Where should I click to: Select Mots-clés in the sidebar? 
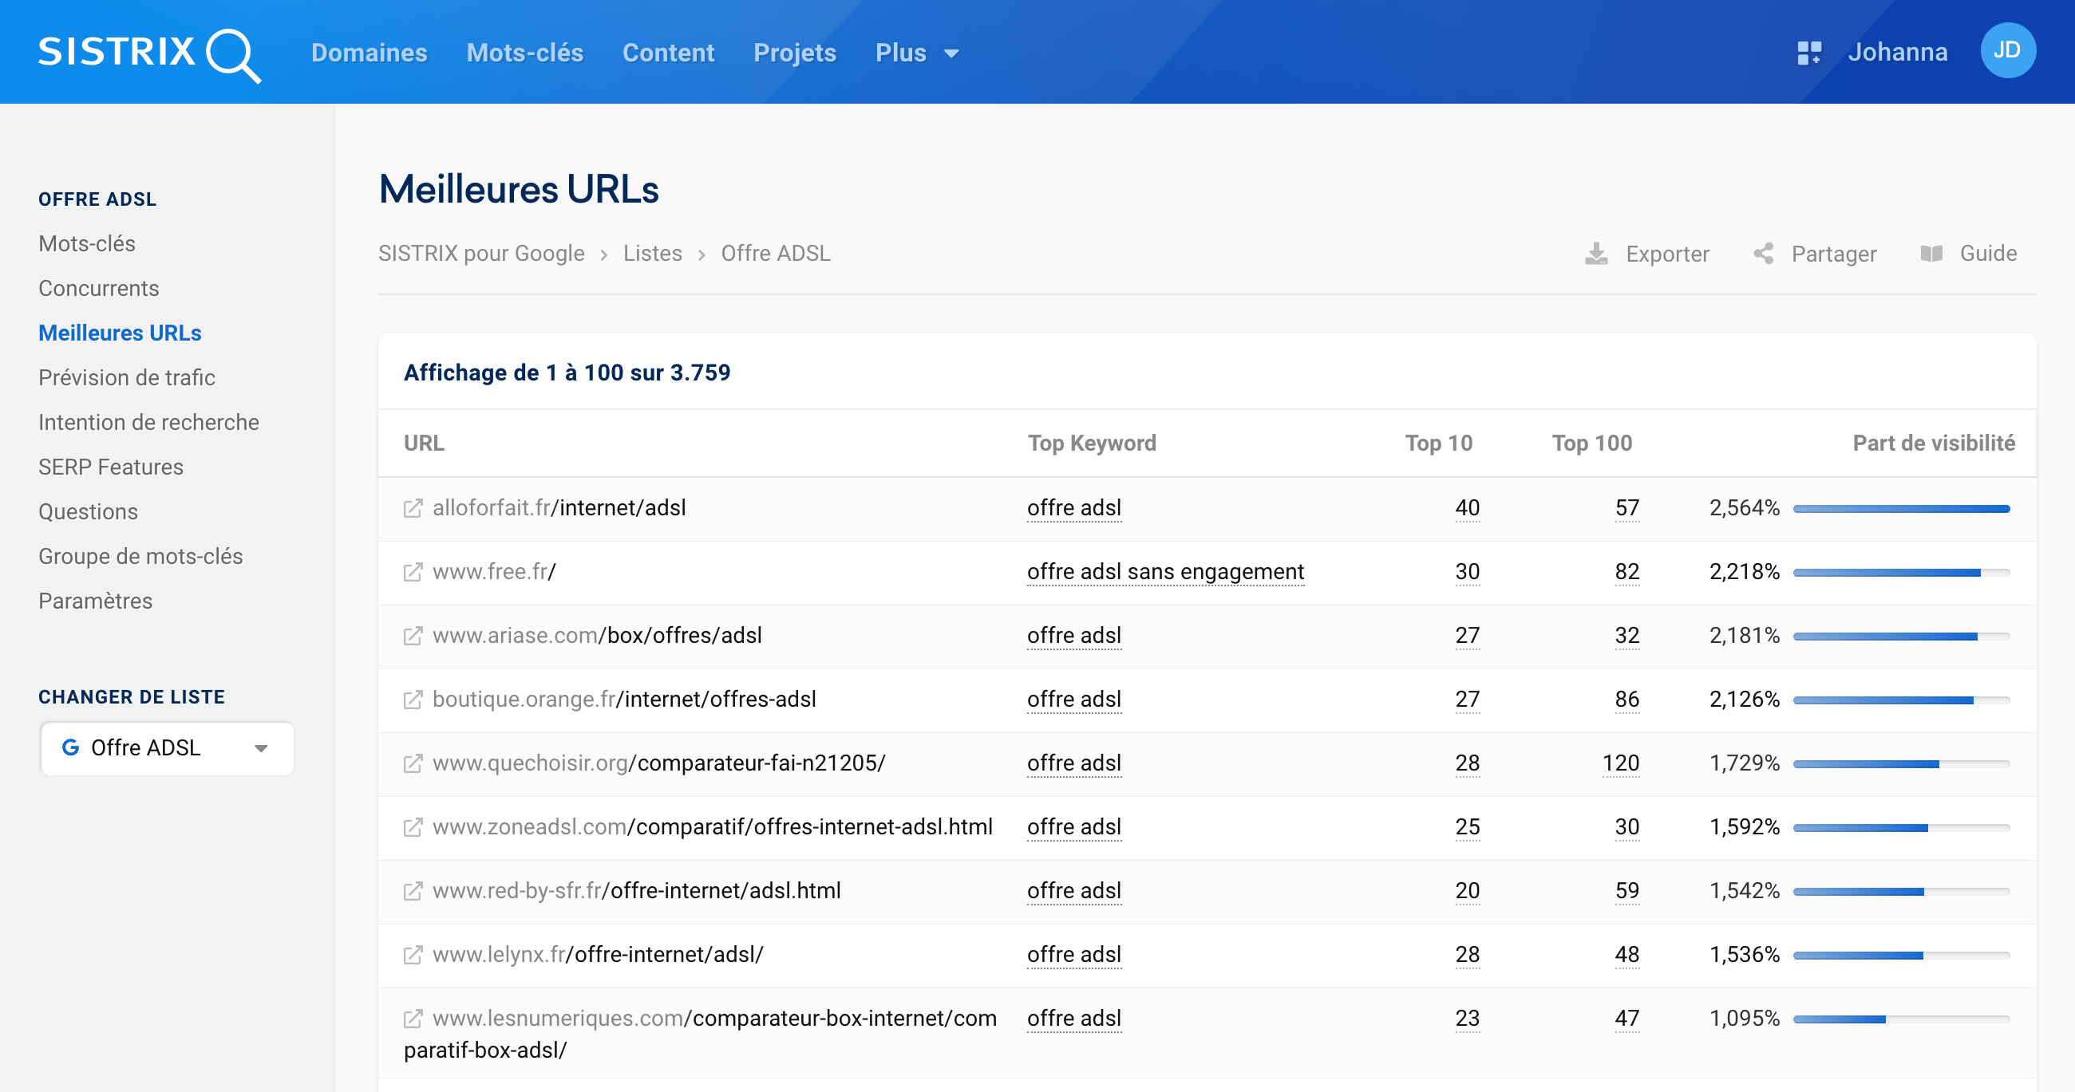pyautogui.click(x=87, y=243)
